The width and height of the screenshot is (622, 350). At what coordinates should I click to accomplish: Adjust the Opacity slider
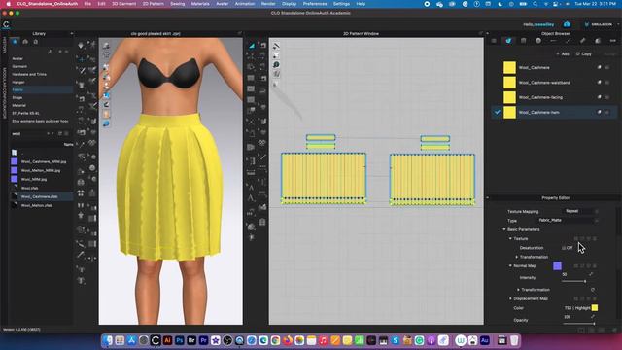579,324
